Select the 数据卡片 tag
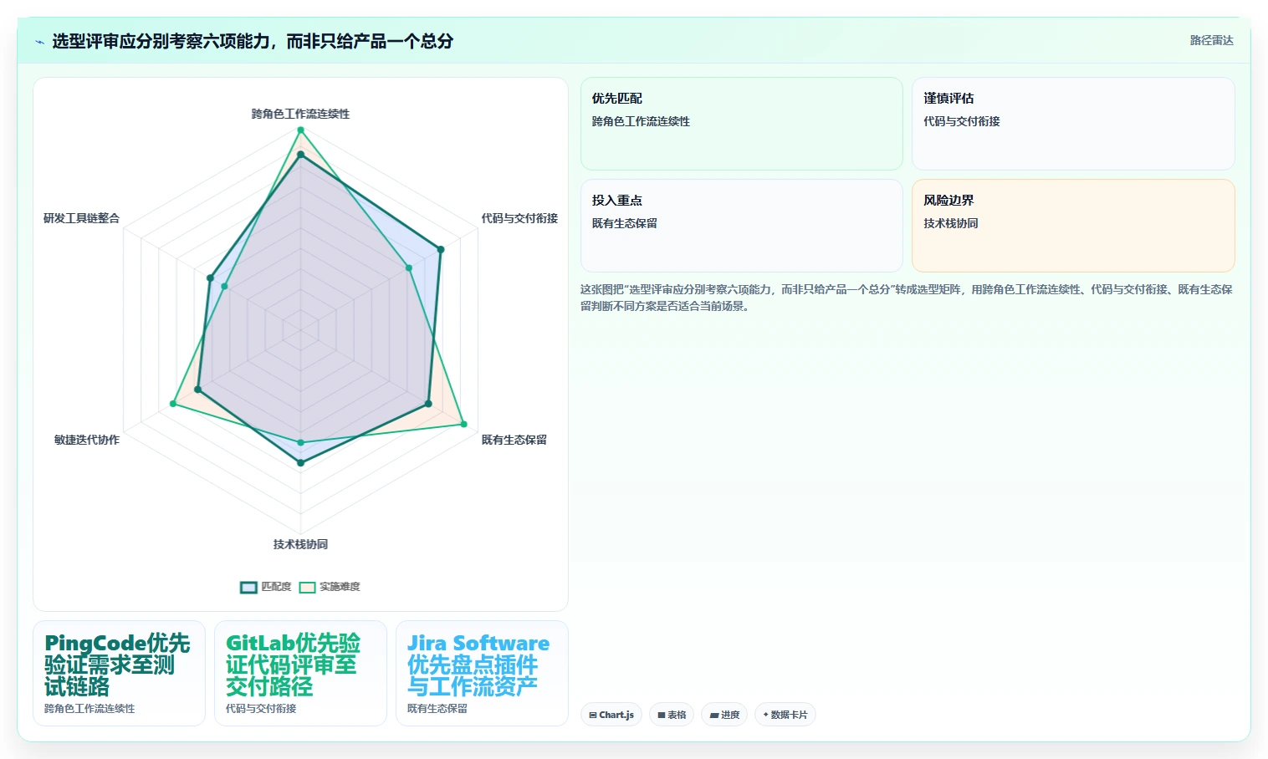1268x759 pixels. point(785,715)
